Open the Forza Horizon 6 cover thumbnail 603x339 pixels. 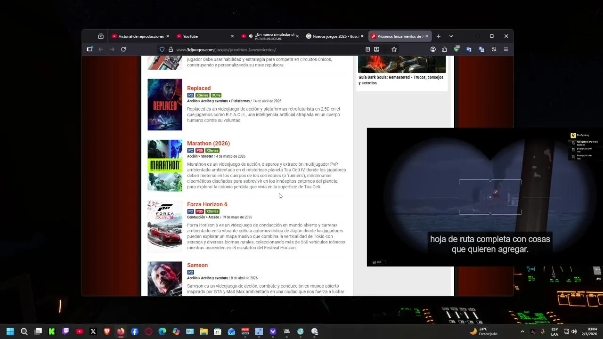tap(165, 226)
